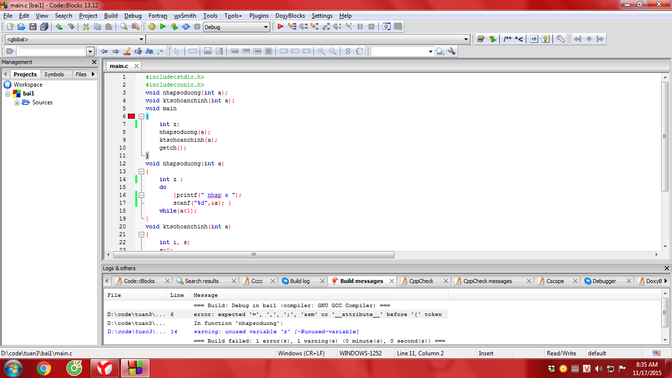This screenshot has height=378, width=672.
Task: Click the editor horizontal scrollbar thumb
Action: (253, 254)
